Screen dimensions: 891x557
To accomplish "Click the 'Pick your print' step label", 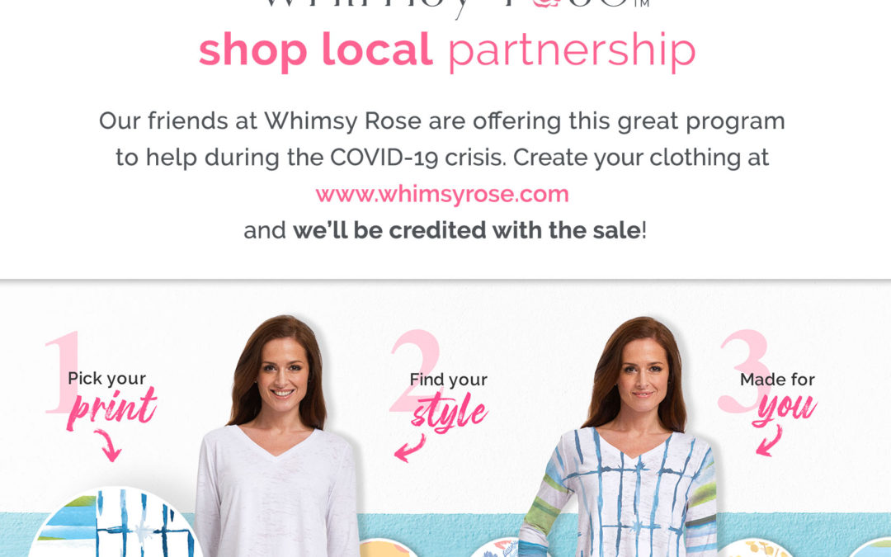I will click(x=111, y=399).
